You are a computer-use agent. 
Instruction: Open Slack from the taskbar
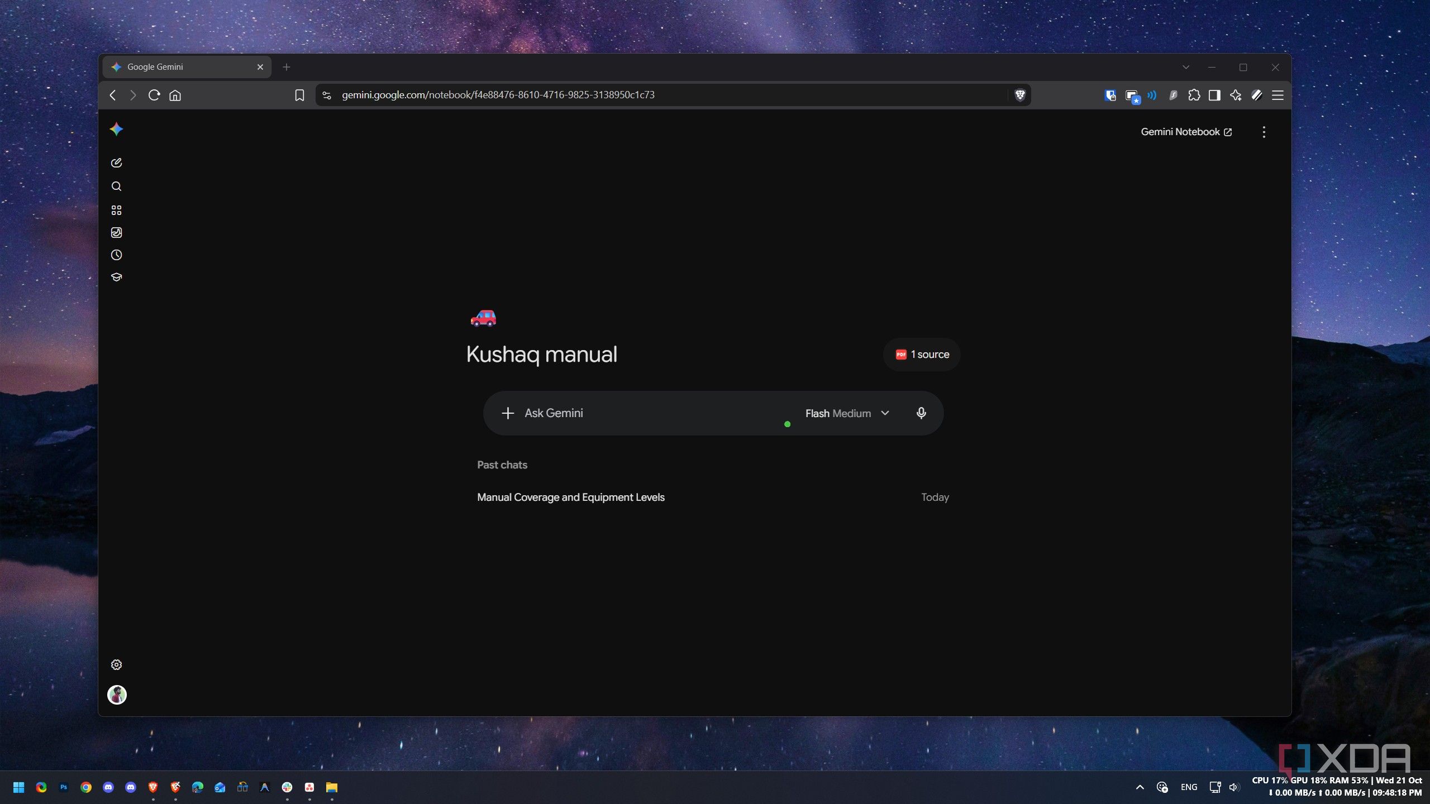[287, 787]
